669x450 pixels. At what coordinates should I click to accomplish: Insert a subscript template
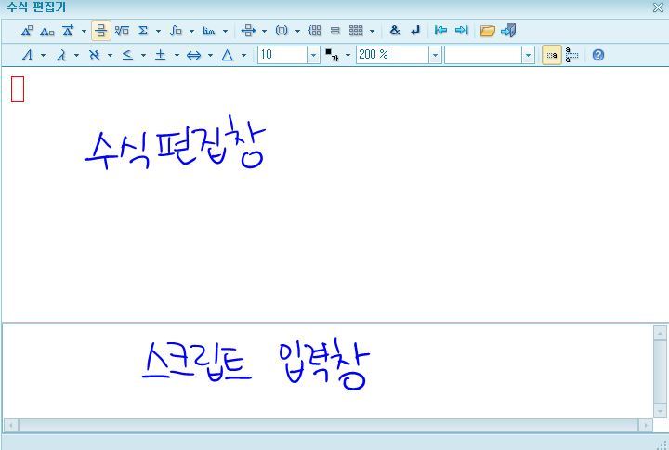[47, 32]
